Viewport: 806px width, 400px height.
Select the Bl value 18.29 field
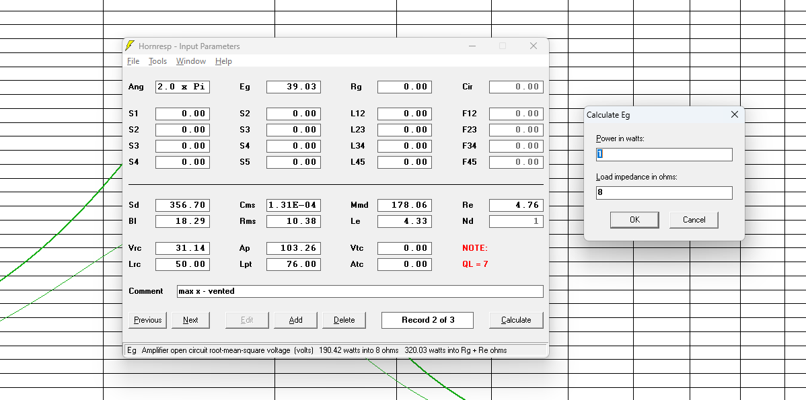pyautogui.click(x=182, y=221)
